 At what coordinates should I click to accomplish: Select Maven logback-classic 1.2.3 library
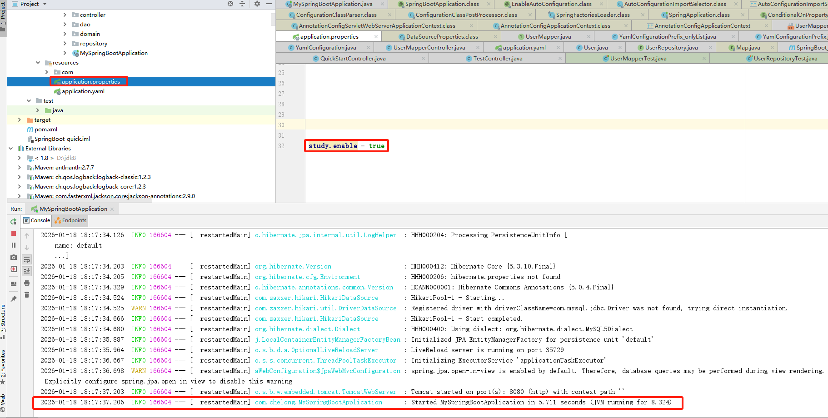pyautogui.click(x=93, y=177)
